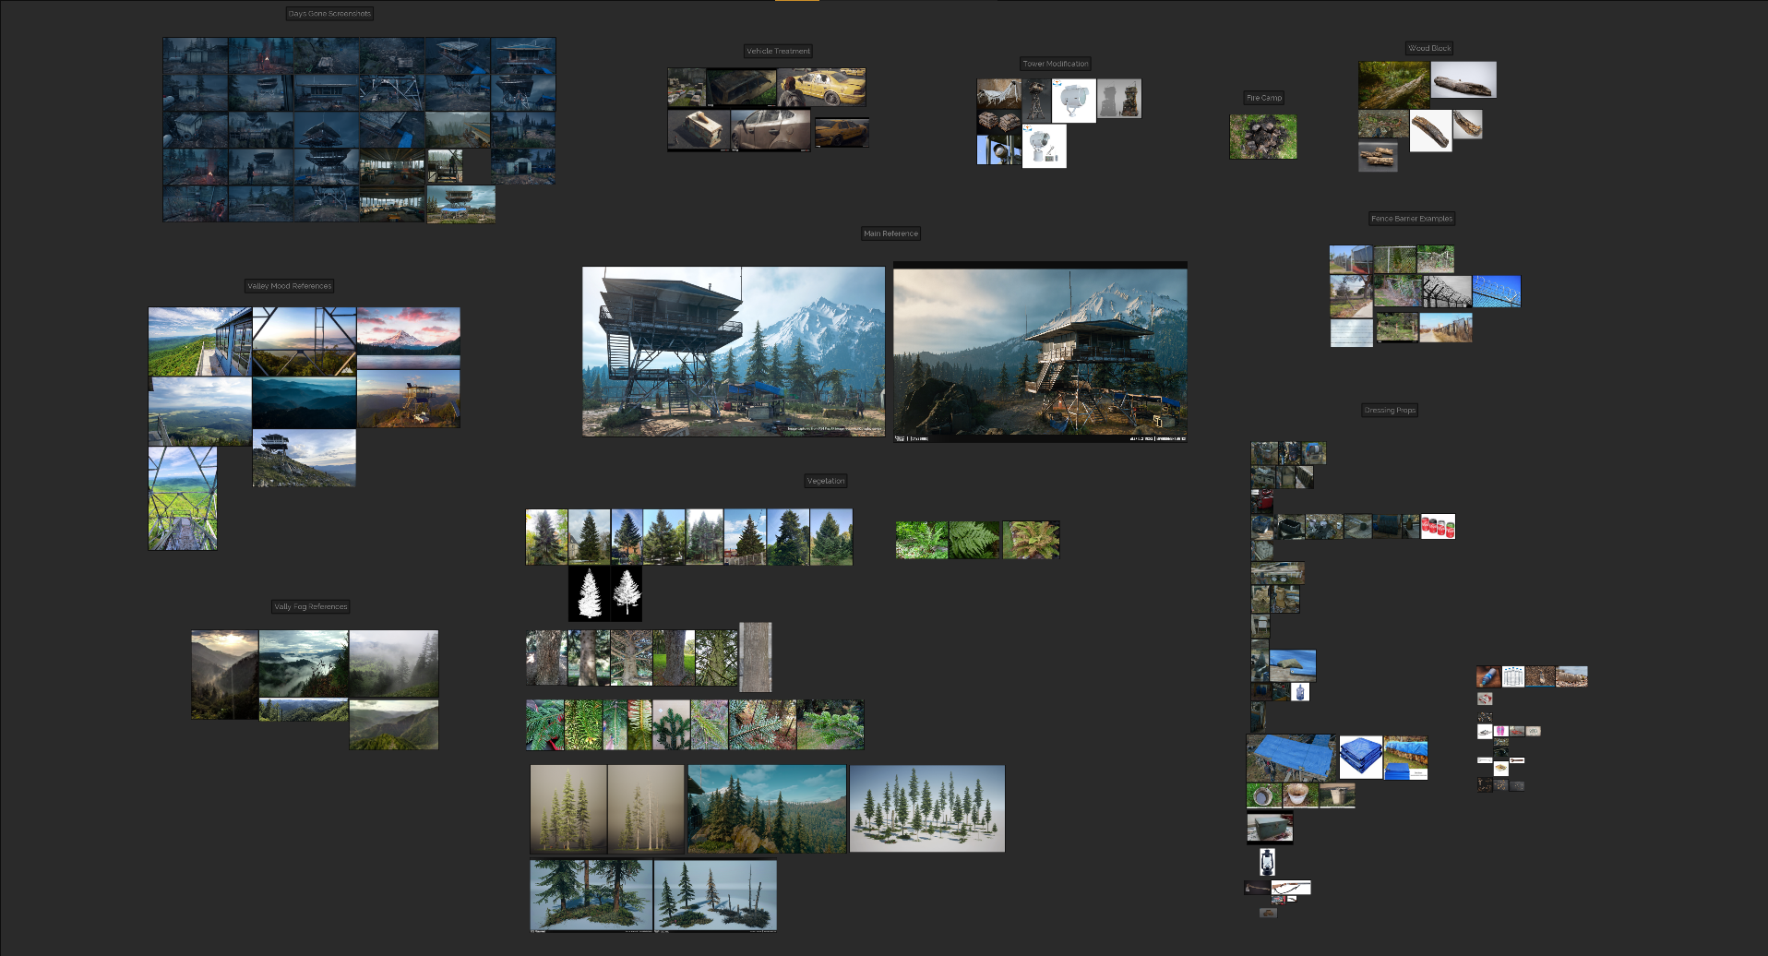The height and width of the screenshot is (956, 1768).
Task: Click the mossy fallen log forest photo
Action: pos(1393,85)
